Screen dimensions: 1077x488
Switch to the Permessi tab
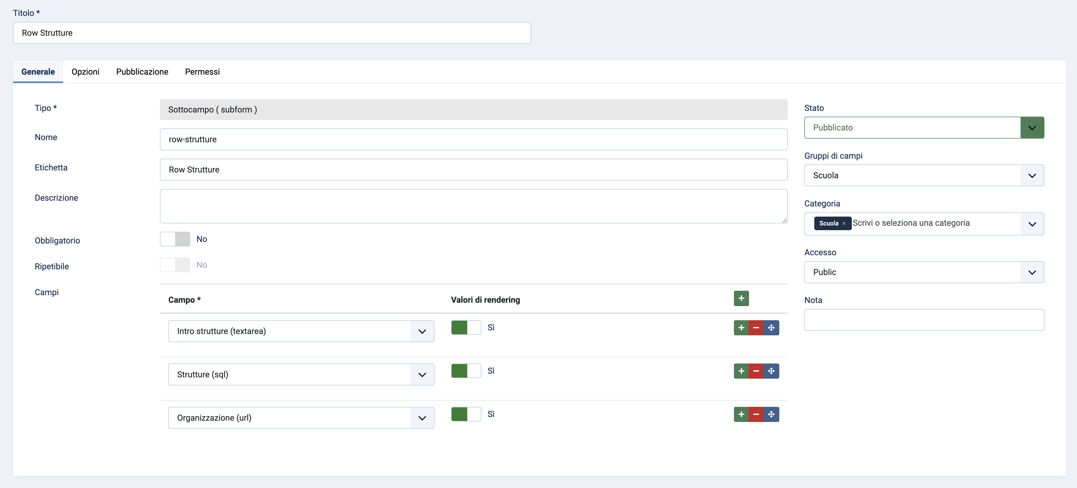202,72
